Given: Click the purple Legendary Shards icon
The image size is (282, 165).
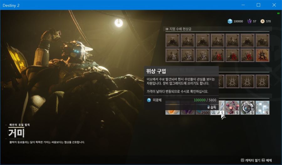Looking at the screenshot, I should point(249,21).
